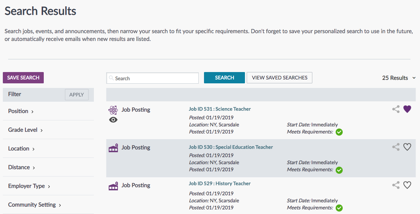This screenshot has width=420, height=214.
Task: Toggle the eye icon under Science posting
Action: coord(113,120)
